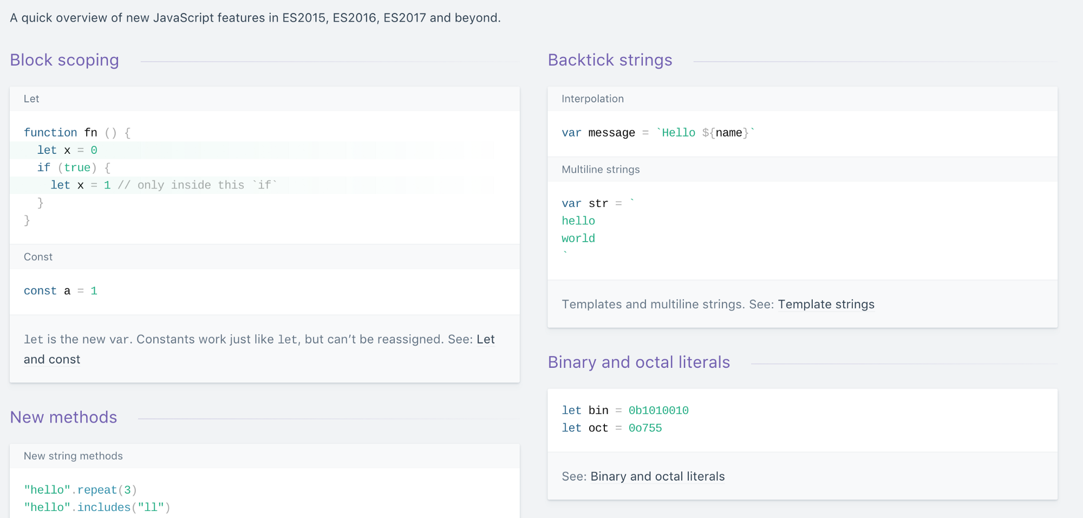
Task: Click the "Block scoping" section heading
Action: [x=64, y=60]
